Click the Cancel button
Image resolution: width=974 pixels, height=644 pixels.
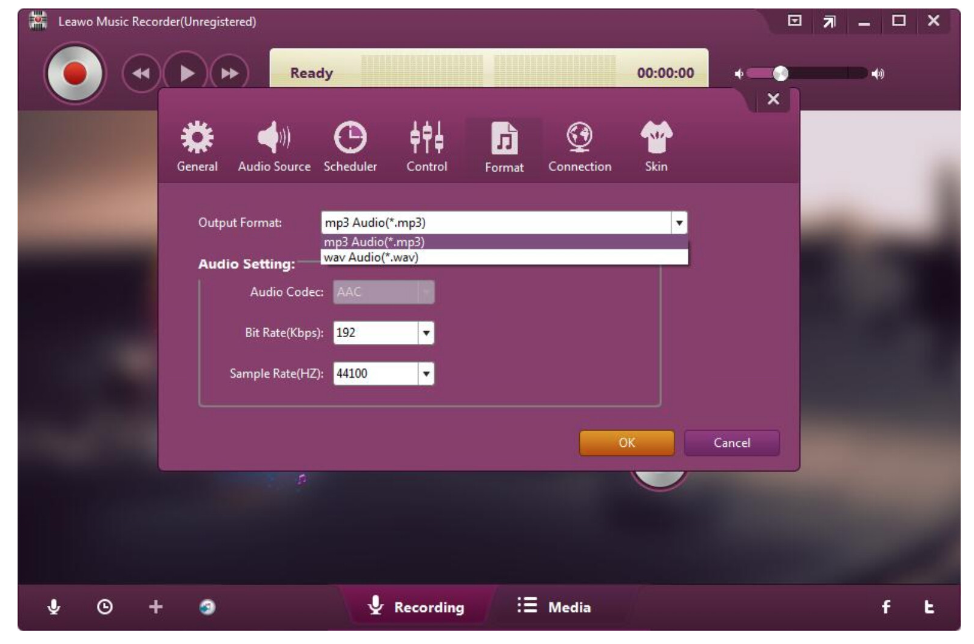[732, 443]
